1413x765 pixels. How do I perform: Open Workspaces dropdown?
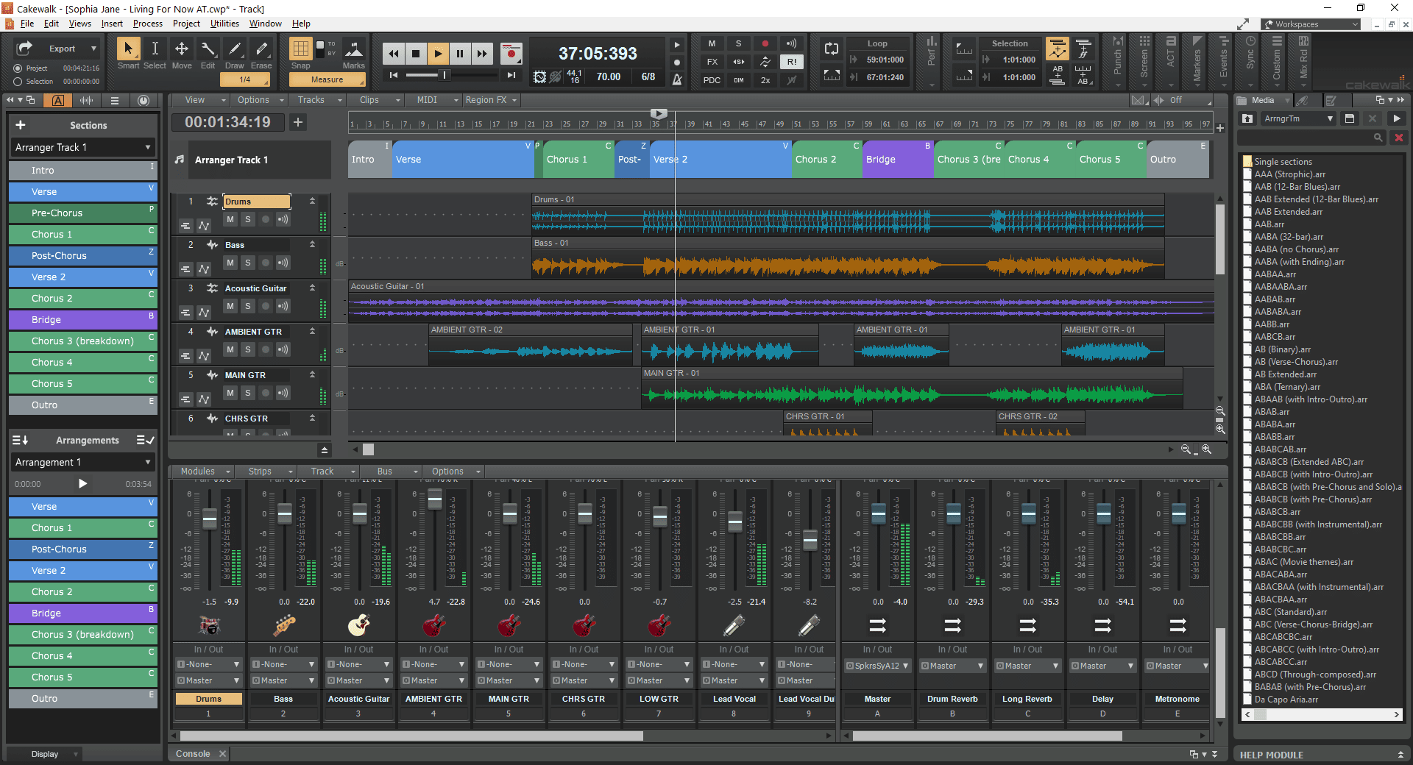[1311, 24]
